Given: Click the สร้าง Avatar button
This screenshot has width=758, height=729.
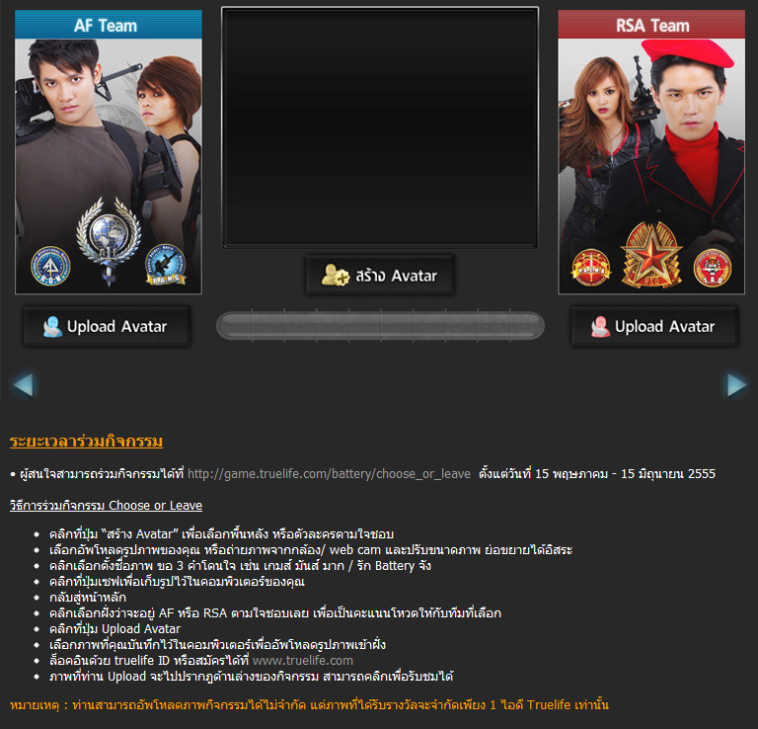Looking at the screenshot, I should (379, 276).
